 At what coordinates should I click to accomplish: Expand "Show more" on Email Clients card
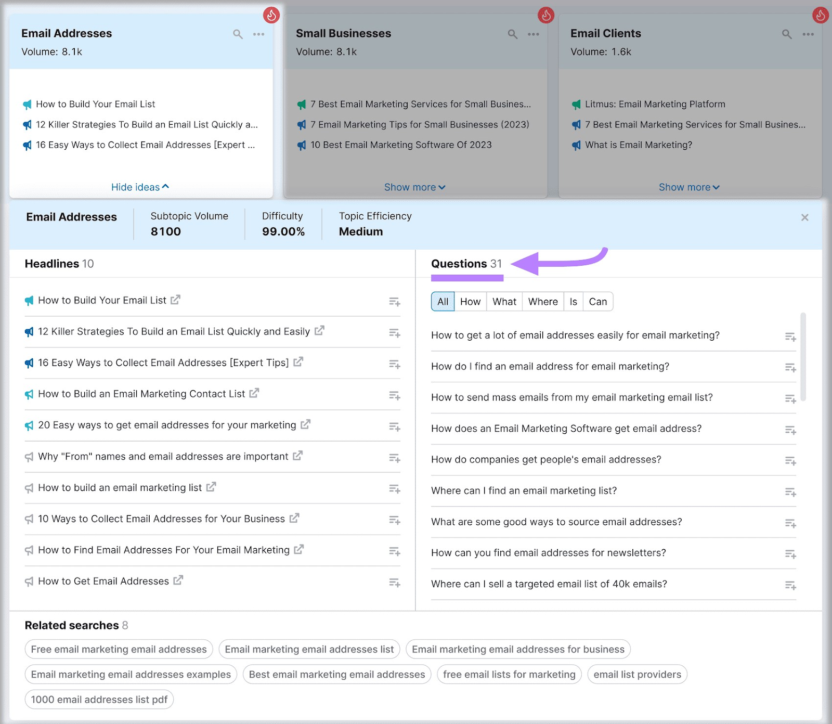coord(689,187)
